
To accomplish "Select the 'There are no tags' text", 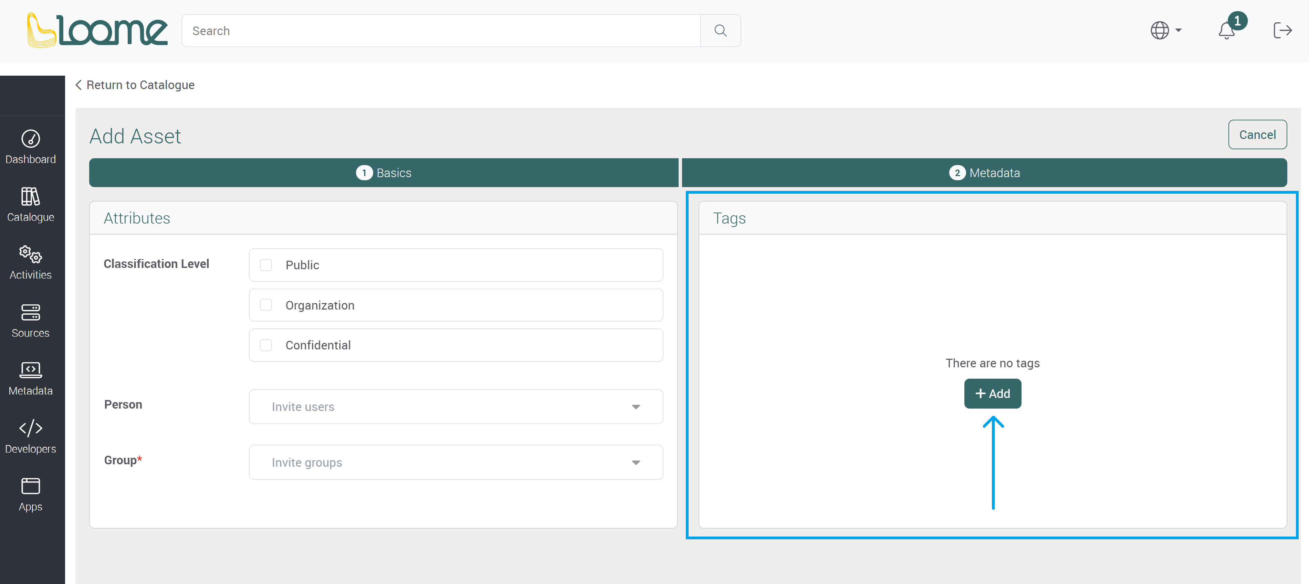I will pyautogui.click(x=992, y=363).
